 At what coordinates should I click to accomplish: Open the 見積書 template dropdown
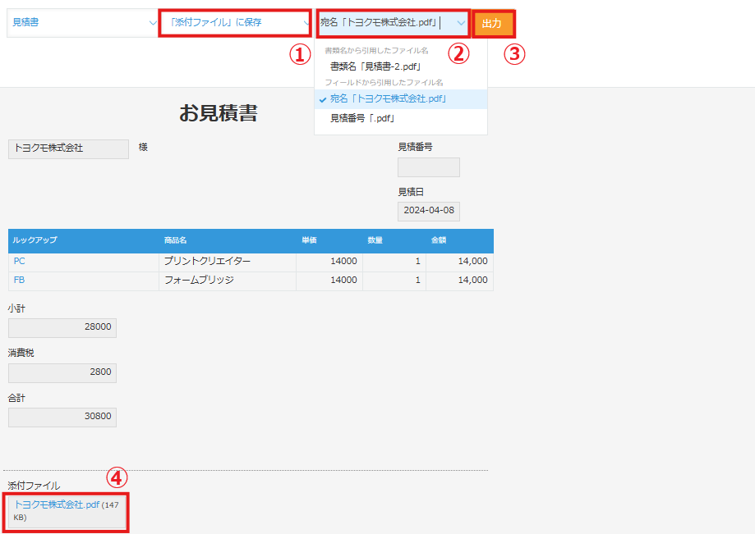pos(82,23)
